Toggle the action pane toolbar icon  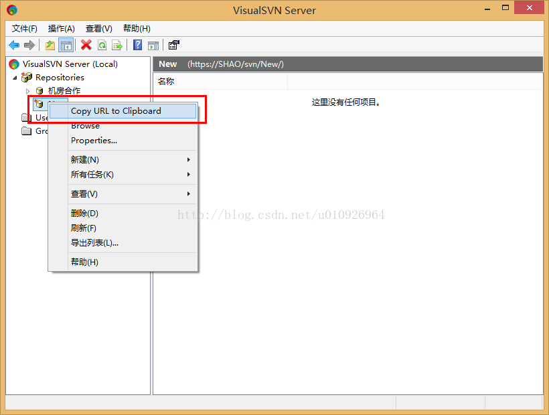click(x=153, y=45)
